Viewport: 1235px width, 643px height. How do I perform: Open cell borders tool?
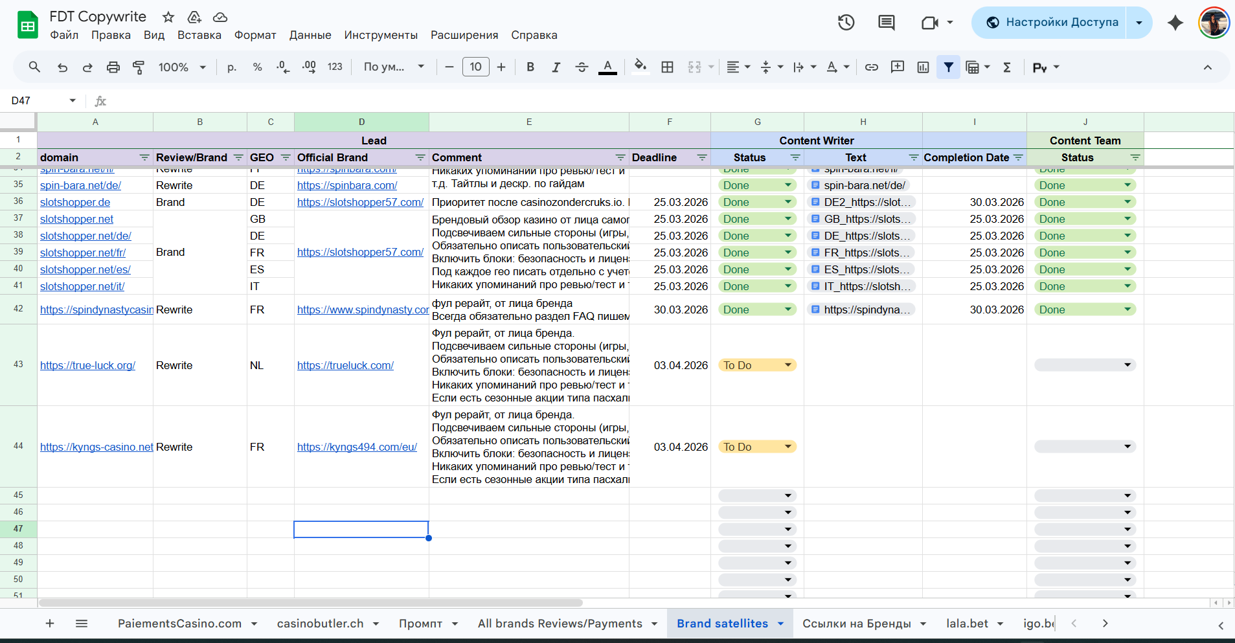(667, 67)
